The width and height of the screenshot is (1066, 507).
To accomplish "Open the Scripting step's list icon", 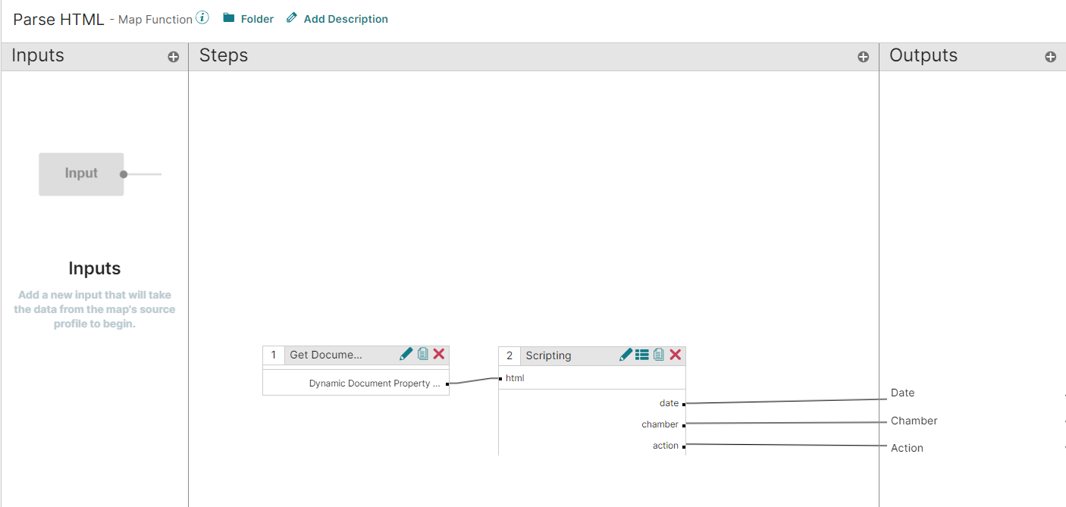I will pos(642,355).
